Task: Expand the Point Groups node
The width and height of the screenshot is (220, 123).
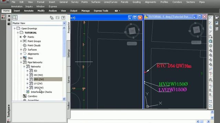Action: coord(21,41)
